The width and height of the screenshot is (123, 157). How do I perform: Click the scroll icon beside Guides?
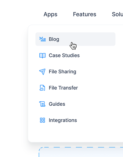pos(42,104)
